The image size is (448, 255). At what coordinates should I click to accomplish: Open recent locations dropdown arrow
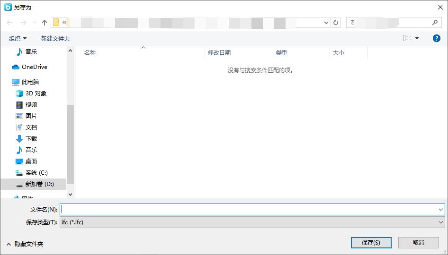click(35, 23)
